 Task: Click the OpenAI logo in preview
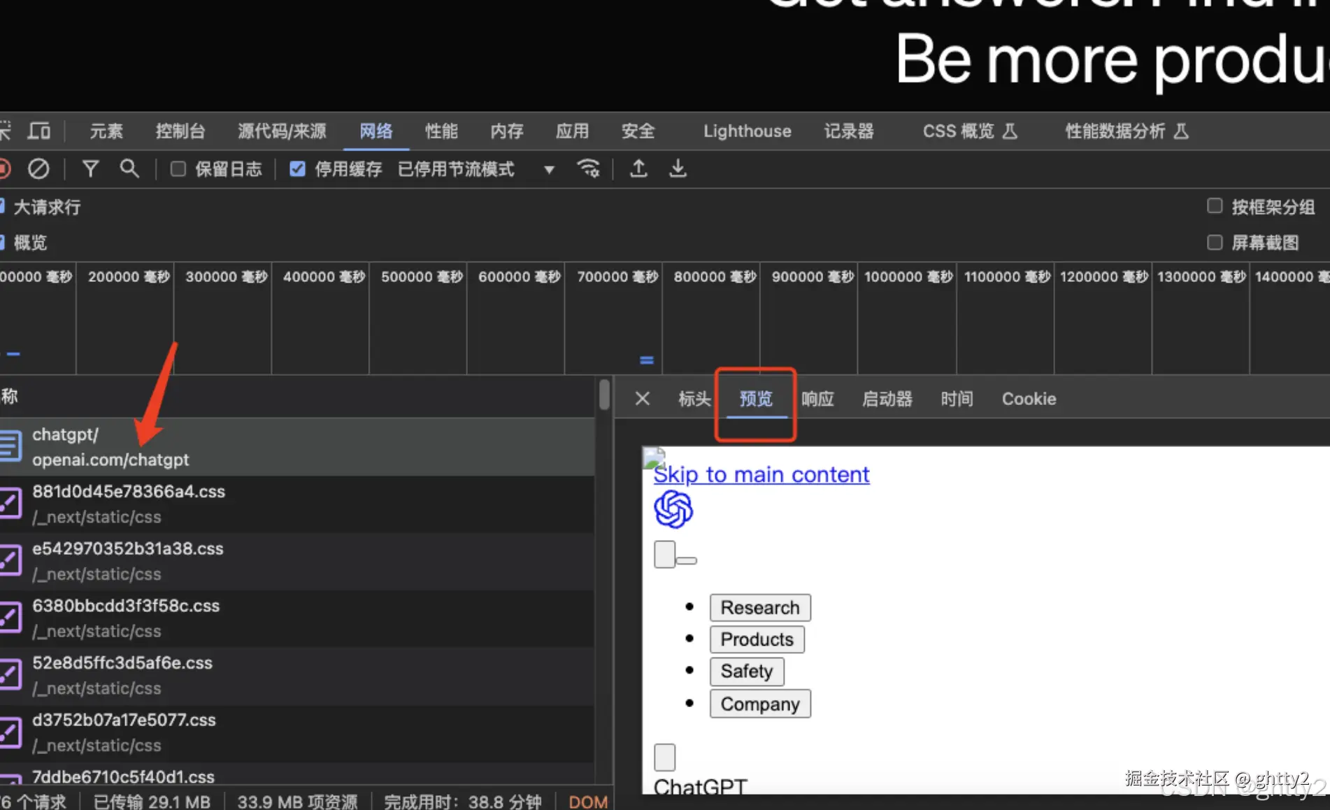673,509
